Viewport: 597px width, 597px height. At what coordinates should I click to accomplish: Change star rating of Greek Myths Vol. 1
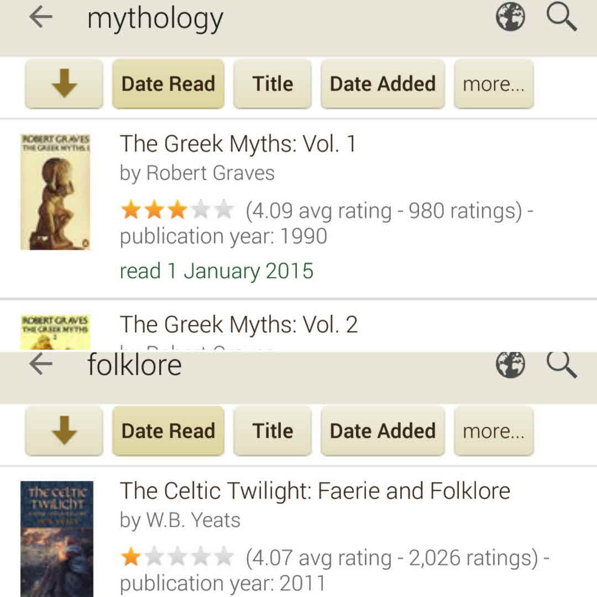click(x=177, y=211)
